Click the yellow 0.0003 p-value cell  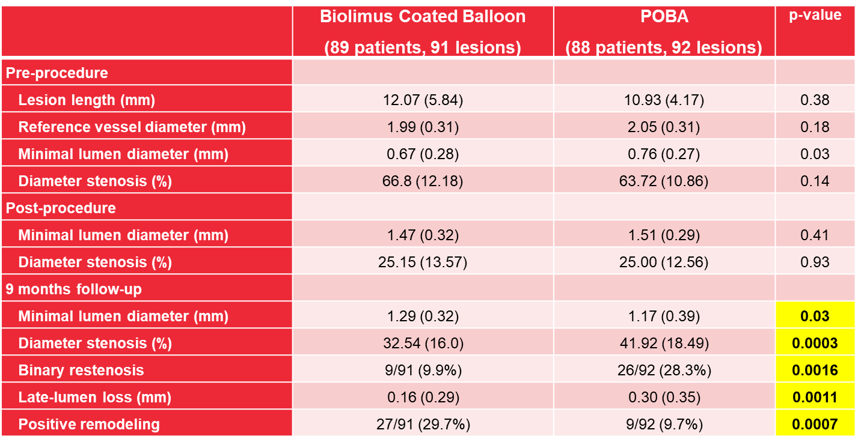(x=815, y=343)
